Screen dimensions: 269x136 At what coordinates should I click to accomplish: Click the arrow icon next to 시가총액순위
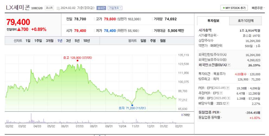tap(218, 35)
